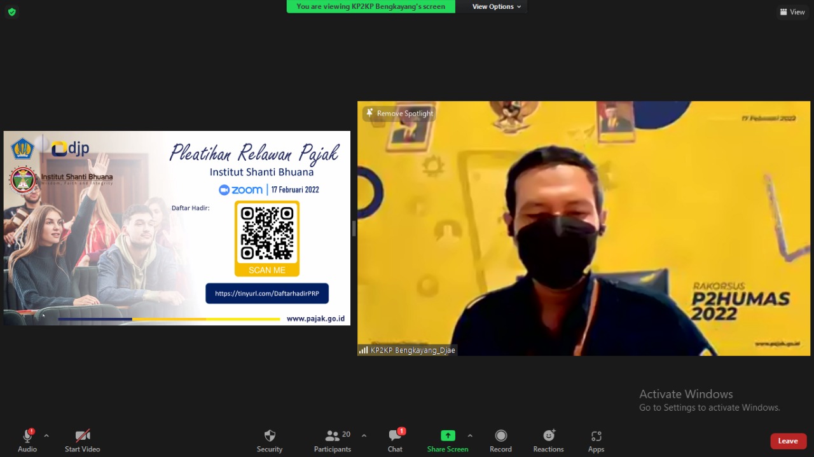
Task: Remove Spotlight from the speaker video
Action: [x=399, y=113]
